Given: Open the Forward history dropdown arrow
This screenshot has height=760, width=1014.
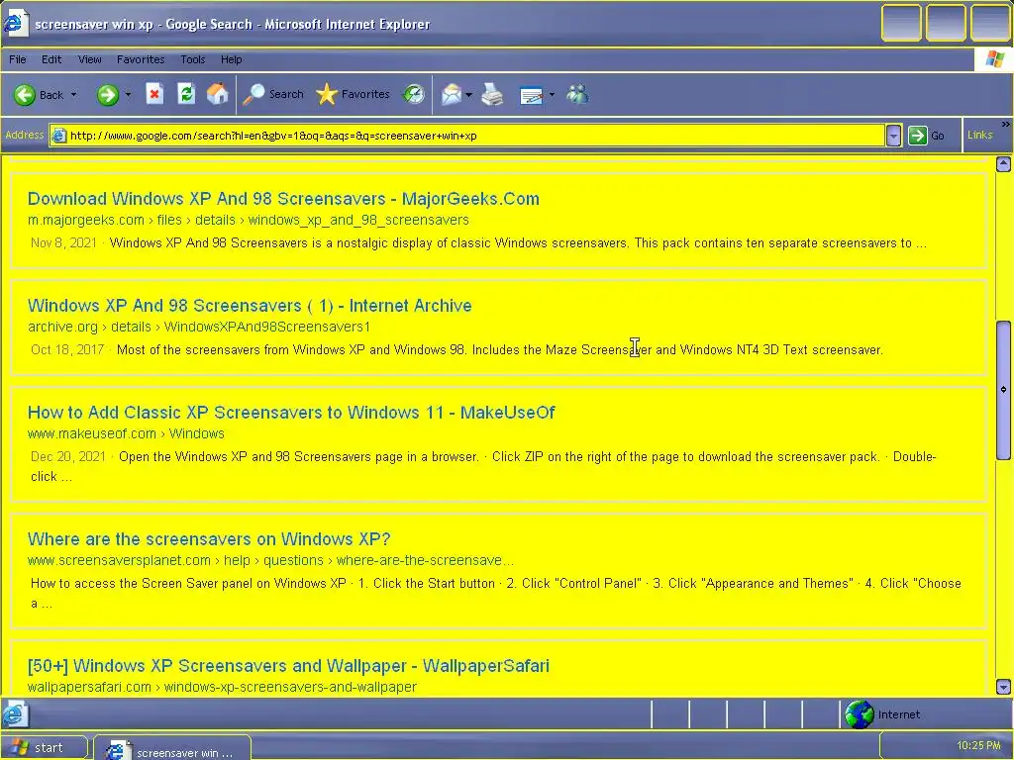Looking at the screenshot, I should click(128, 95).
